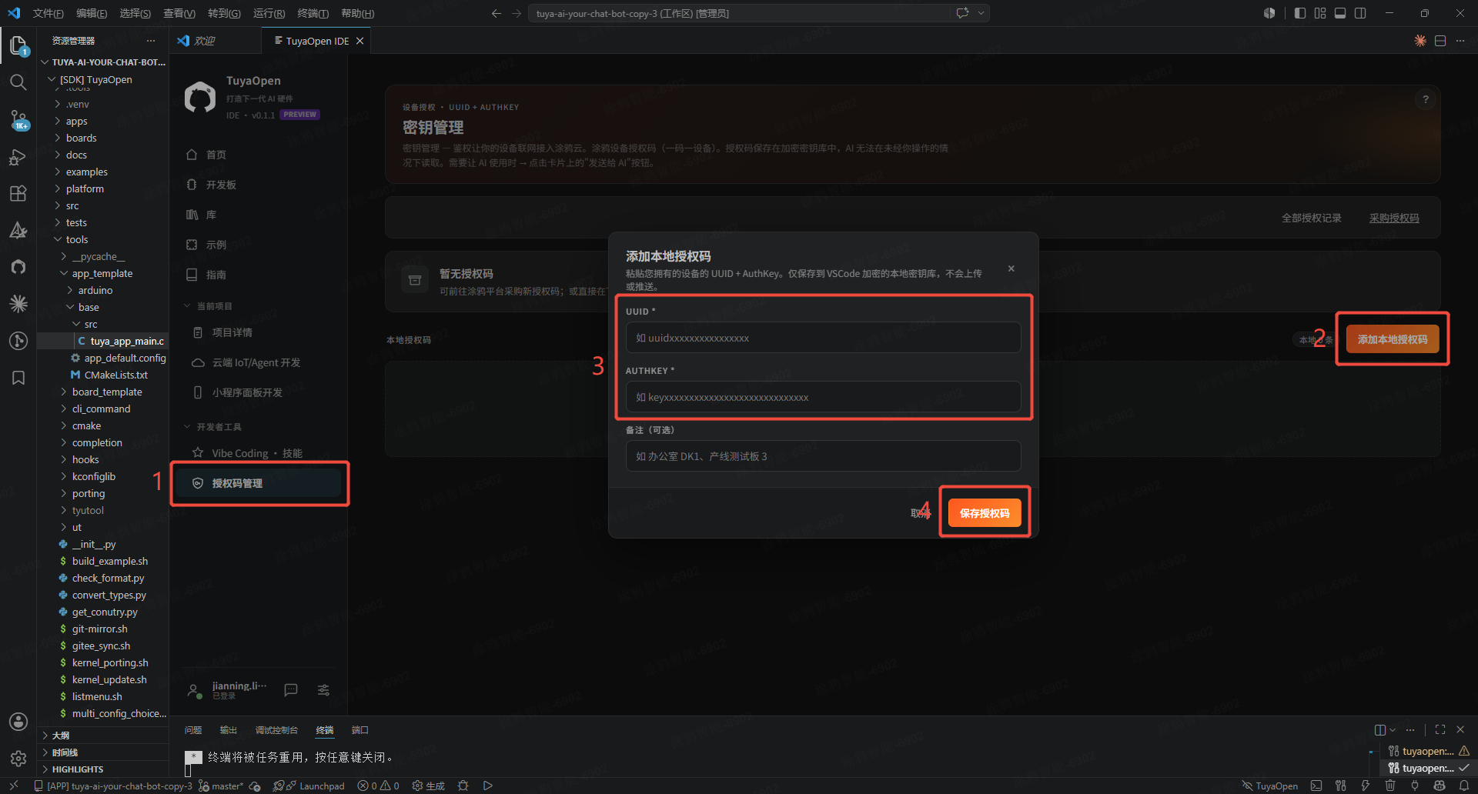Viewport: 1478px width, 794px height.
Task: Close the add local auth code dialog
Action: [x=1012, y=269]
